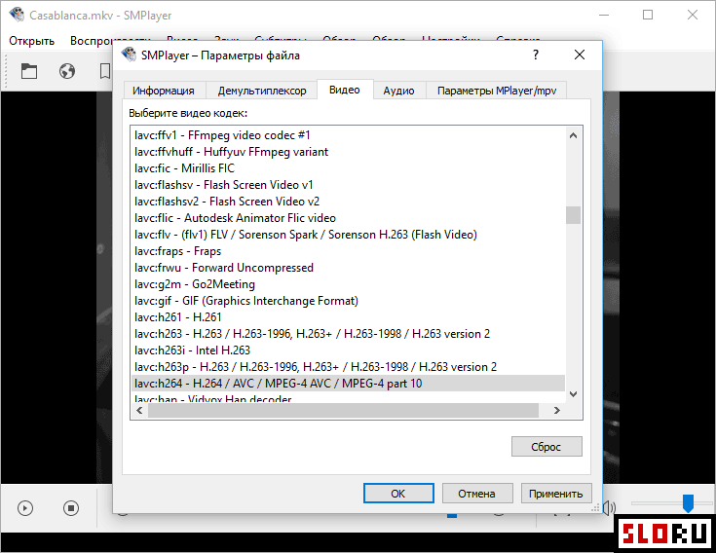Viewport: 716px width, 553px height.
Task: Mute audio via the speaker icon
Action: [609, 508]
